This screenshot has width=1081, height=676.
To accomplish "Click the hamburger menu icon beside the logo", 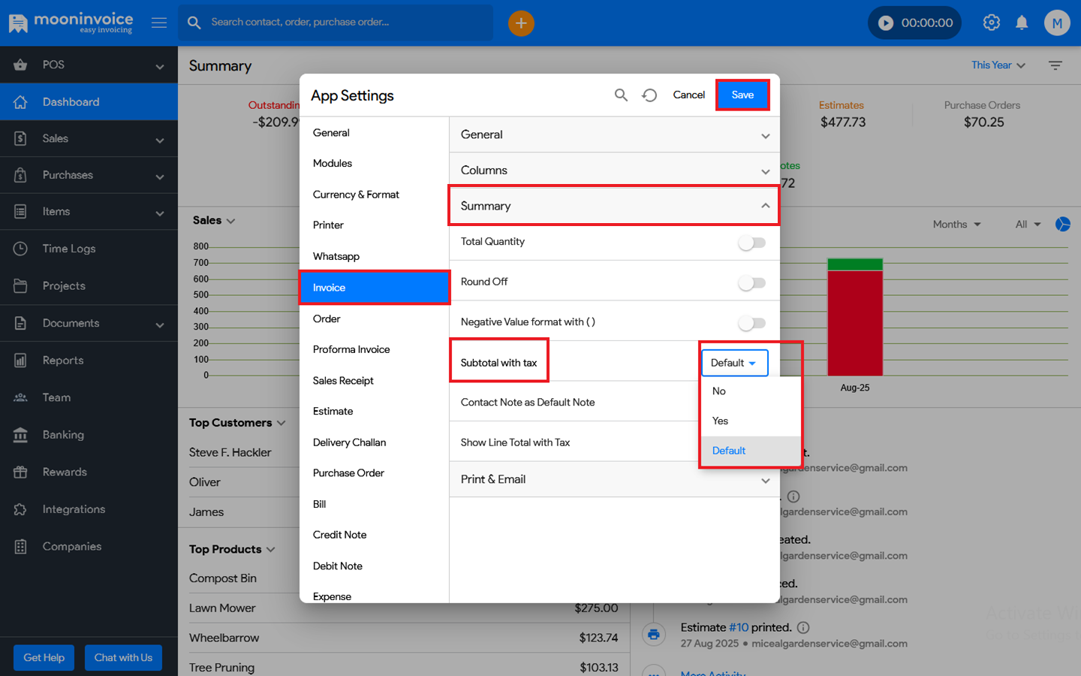I will tap(159, 23).
